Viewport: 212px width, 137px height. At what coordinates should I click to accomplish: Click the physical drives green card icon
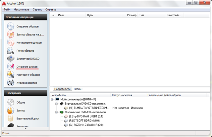62,112
